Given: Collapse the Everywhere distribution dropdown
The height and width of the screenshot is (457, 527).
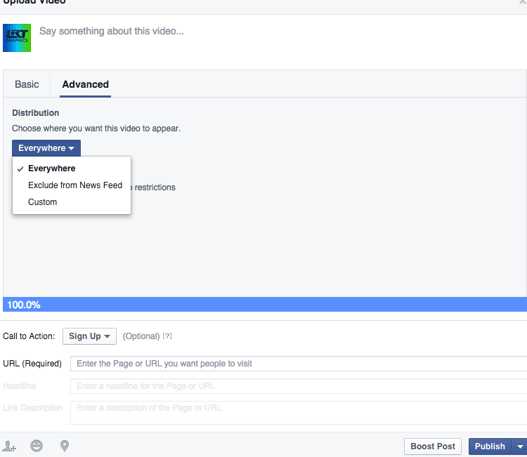Looking at the screenshot, I should pyautogui.click(x=46, y=148).
